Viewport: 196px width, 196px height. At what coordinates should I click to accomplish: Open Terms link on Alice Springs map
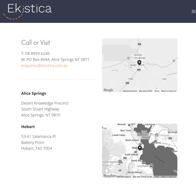point(157,91)
